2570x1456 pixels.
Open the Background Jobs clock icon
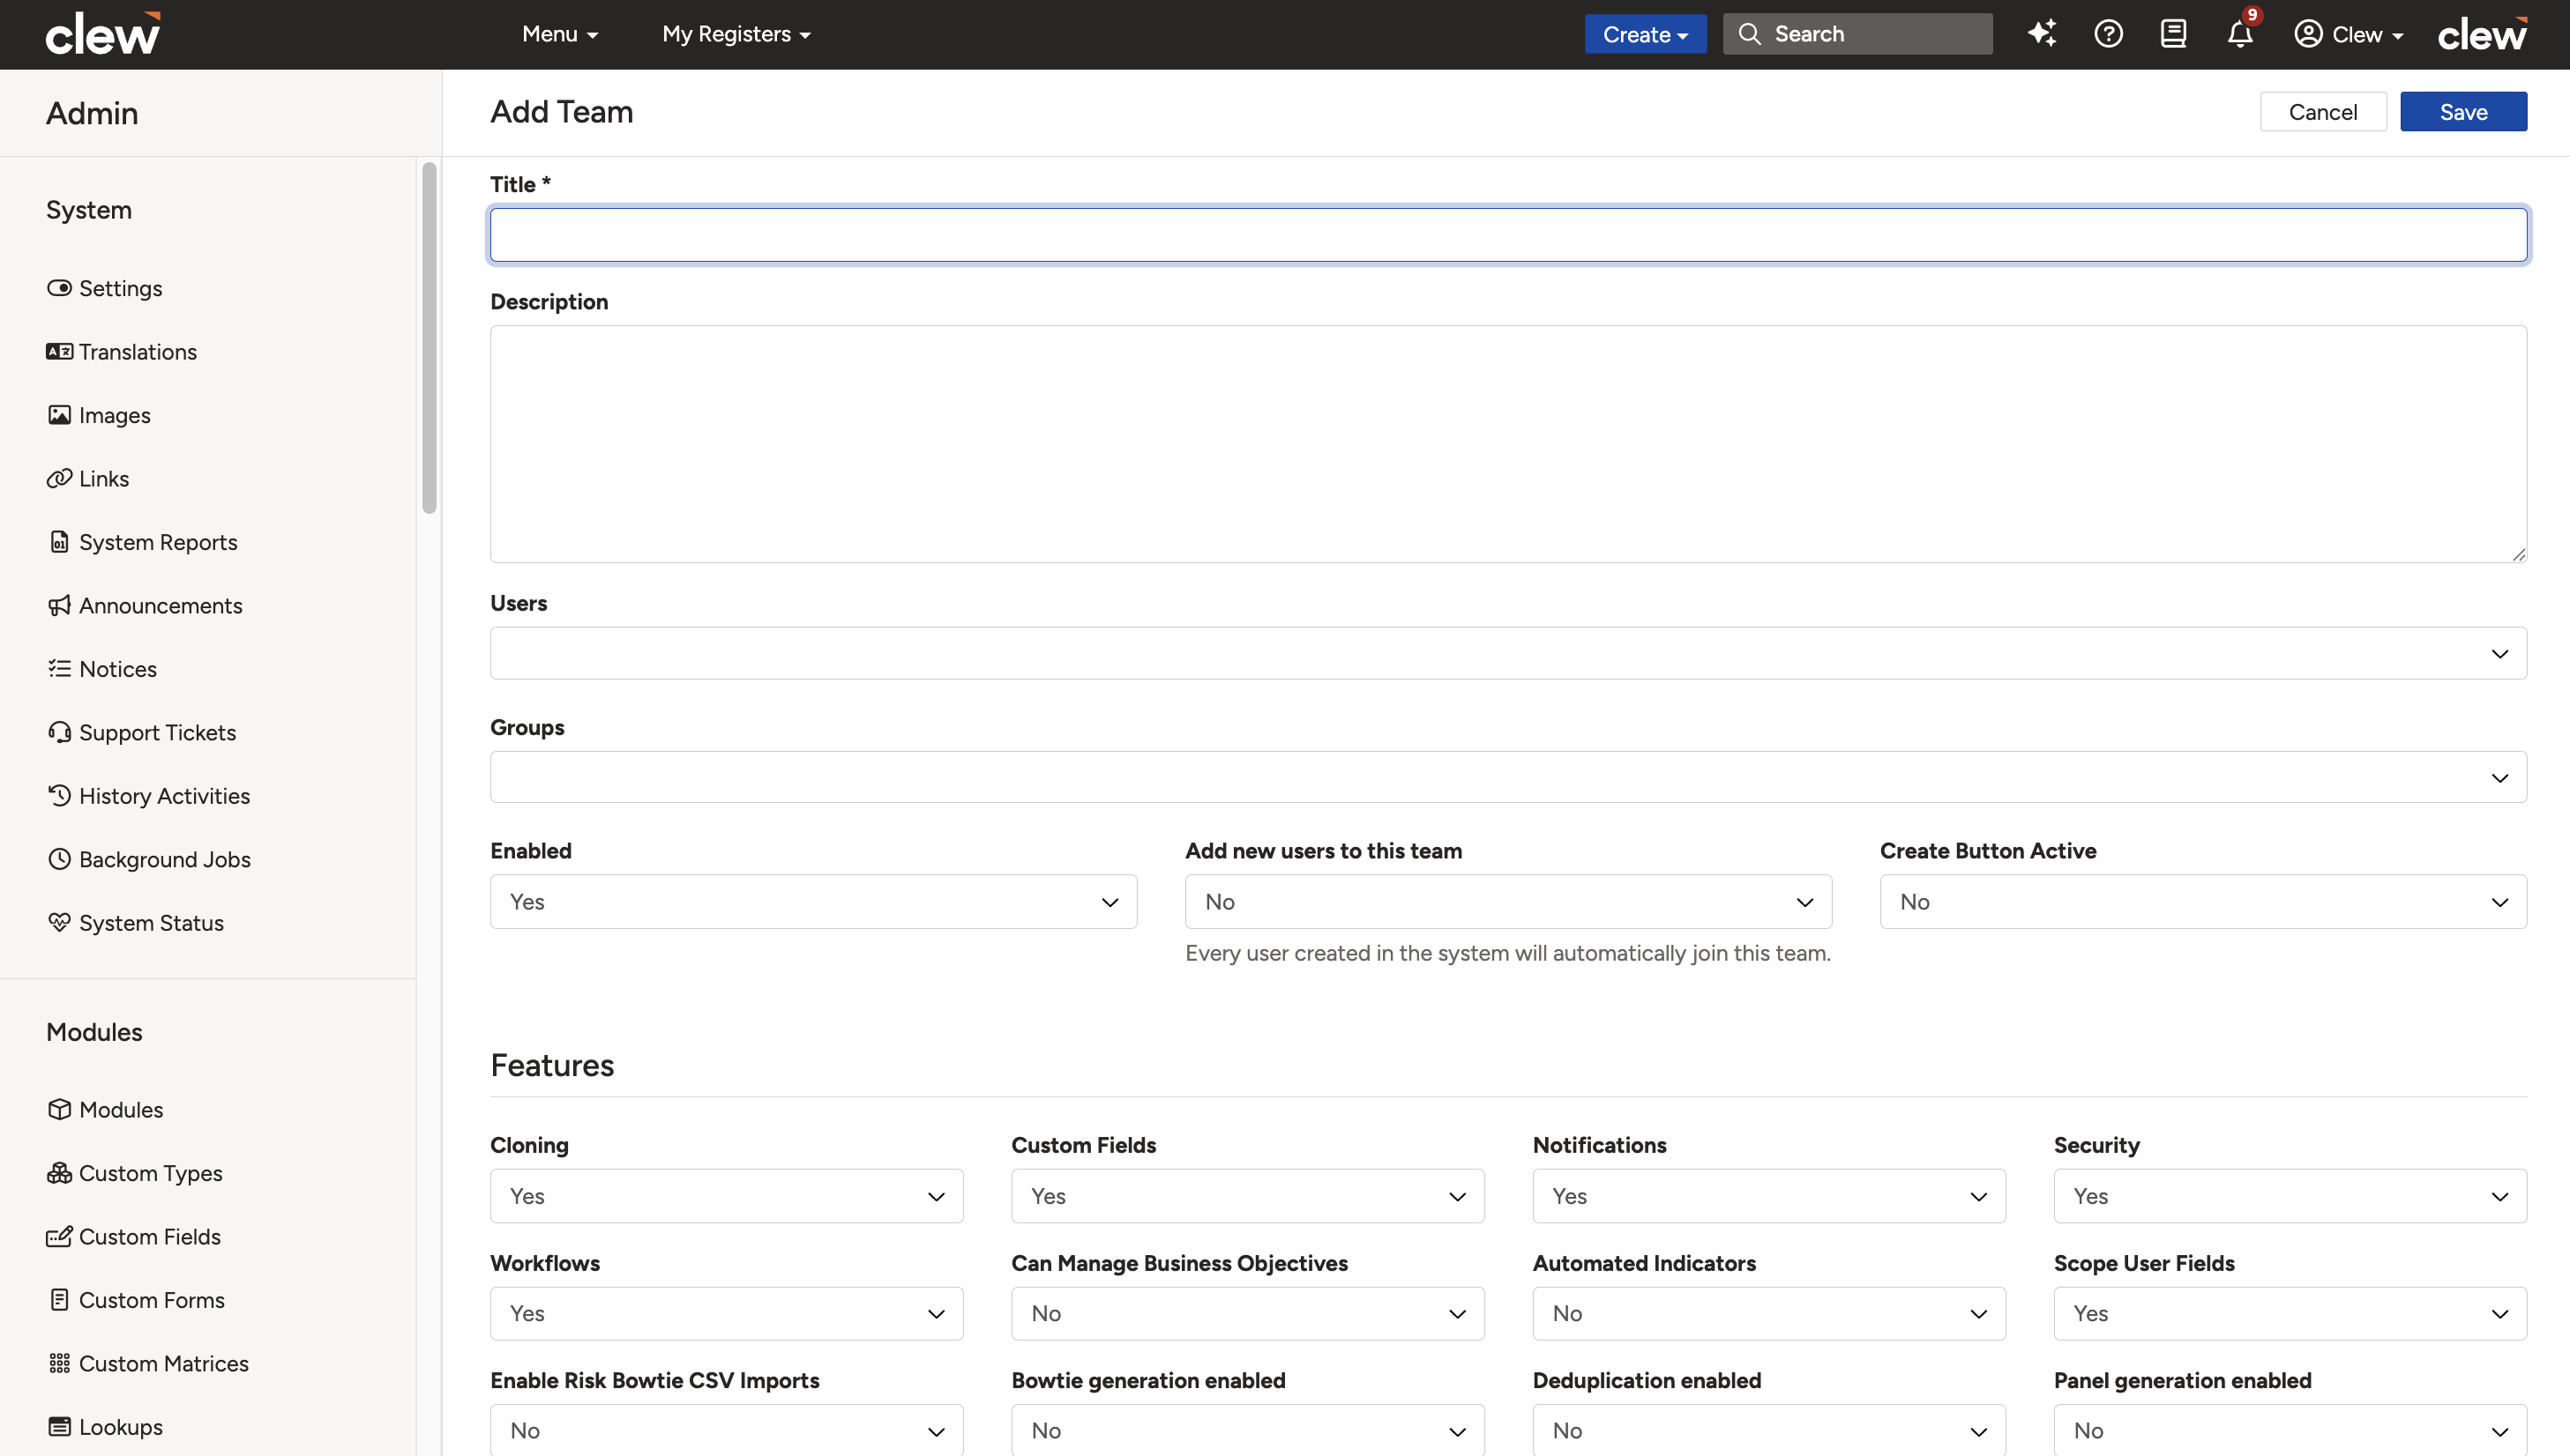point(59,859)
